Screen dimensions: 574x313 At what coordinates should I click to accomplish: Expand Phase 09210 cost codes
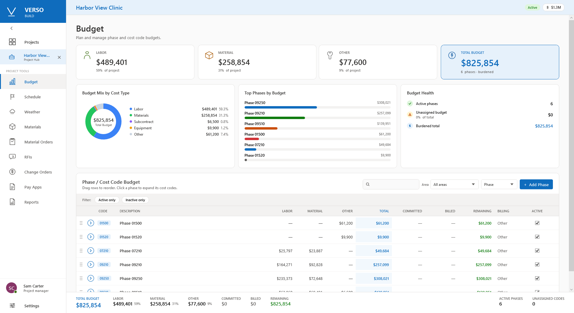91,265
